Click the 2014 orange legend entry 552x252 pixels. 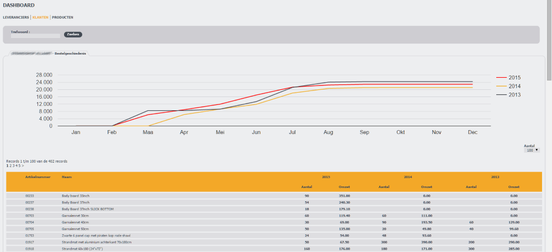pos(508,86)
